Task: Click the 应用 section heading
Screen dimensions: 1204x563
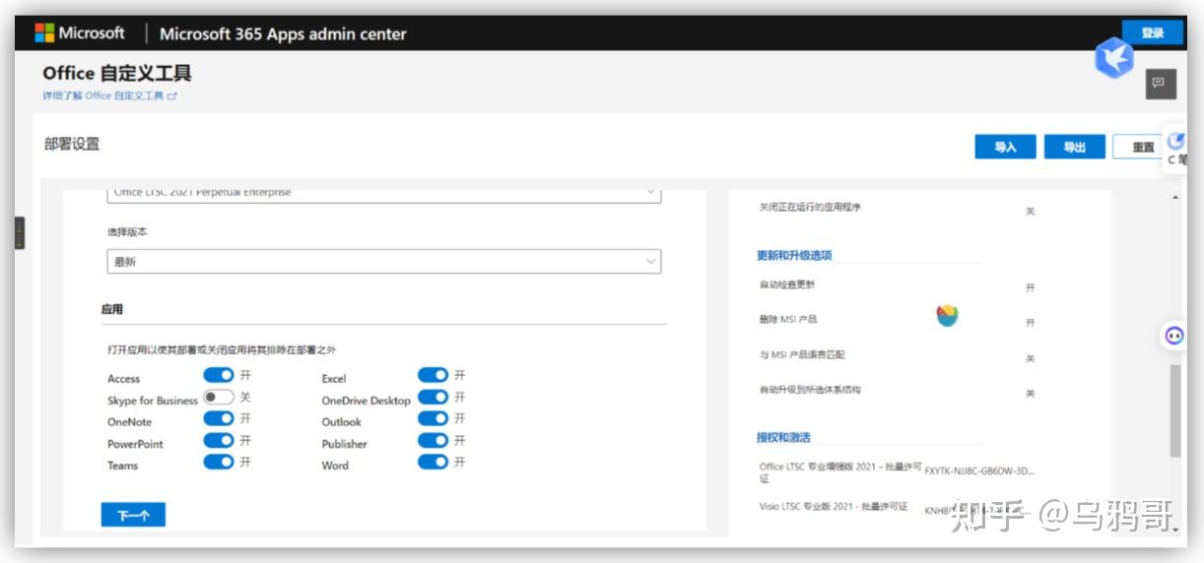Action: pos(111,309)
